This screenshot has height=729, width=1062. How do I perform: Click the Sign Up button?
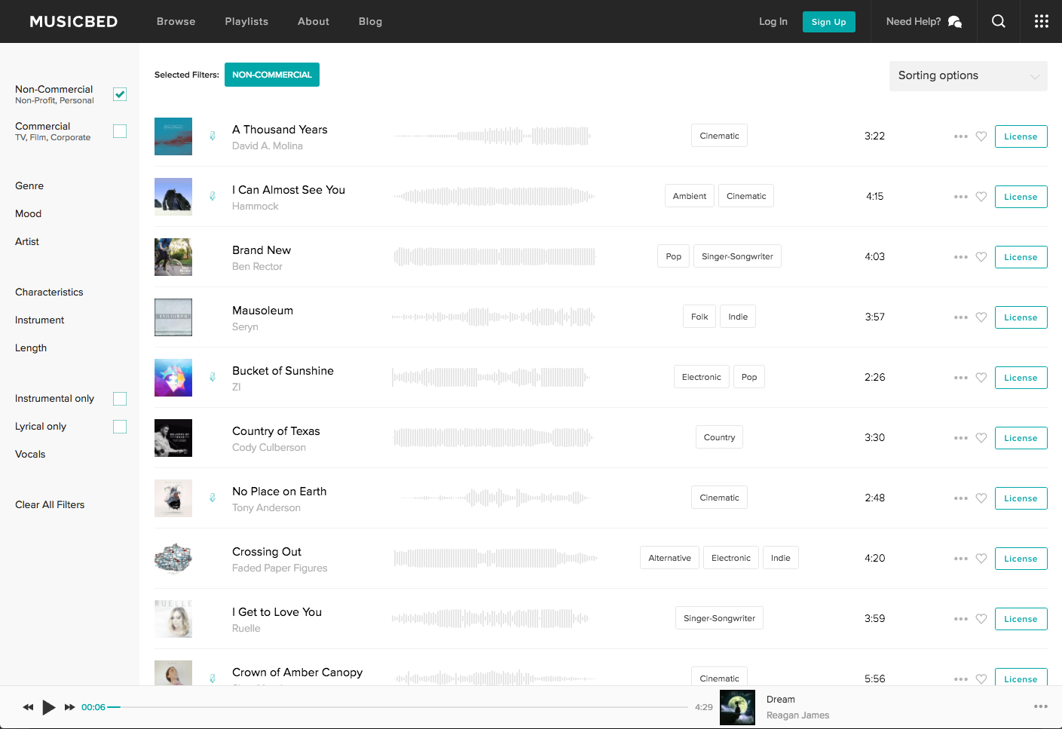[828, 22]
